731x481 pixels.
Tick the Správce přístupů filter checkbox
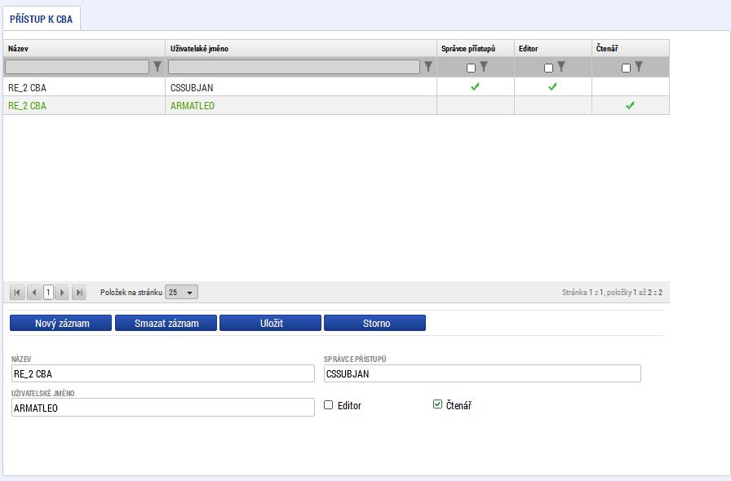point(471,68)
